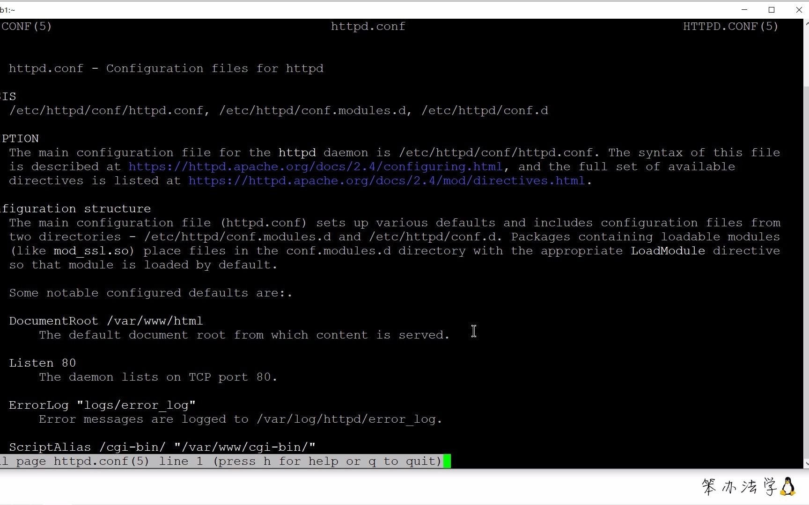Maximize the terminal window

tap(772, 9)
